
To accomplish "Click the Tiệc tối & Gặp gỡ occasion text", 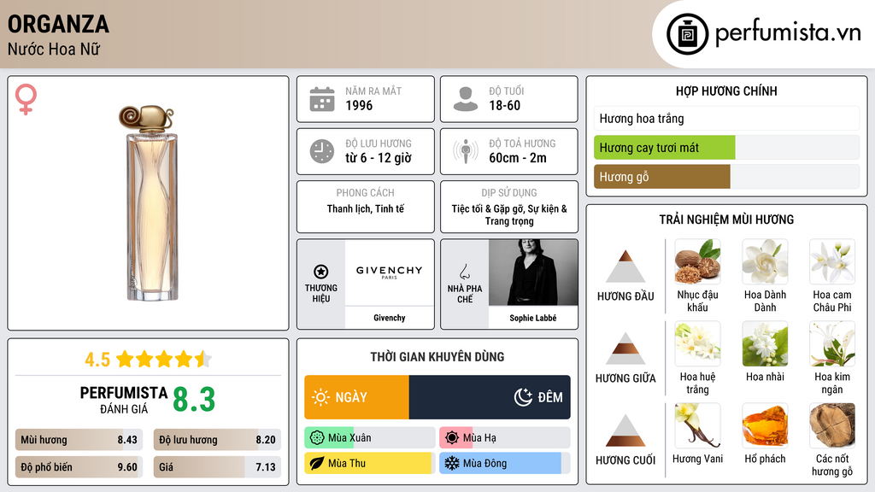I will (509, 214).
